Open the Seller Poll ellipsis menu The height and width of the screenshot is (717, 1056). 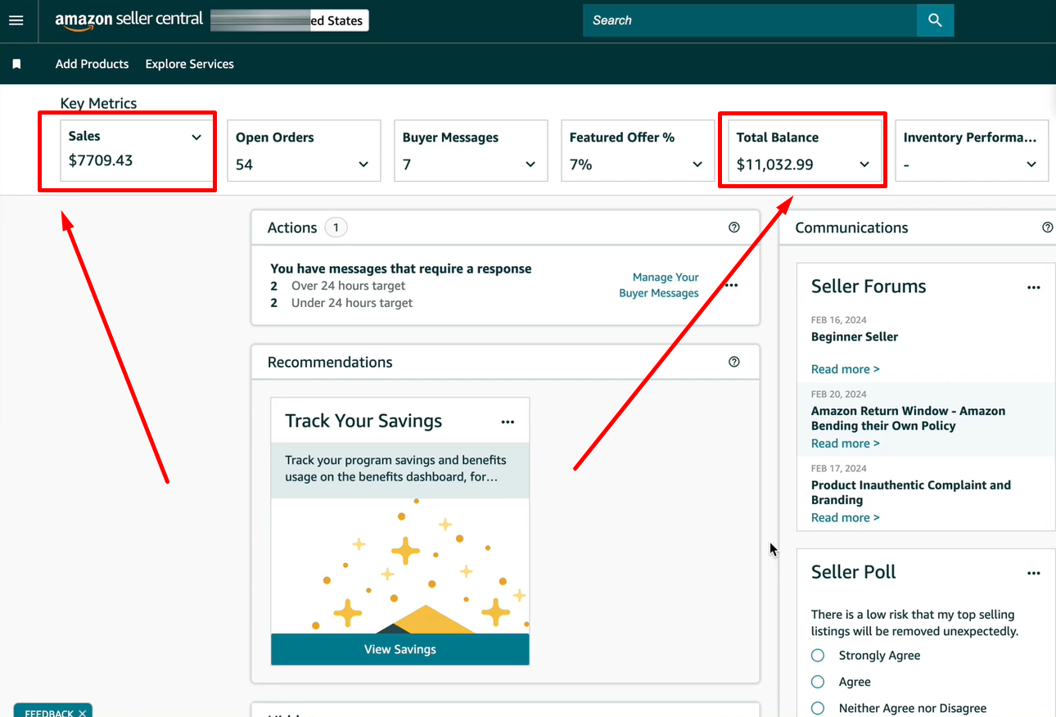1033,573
